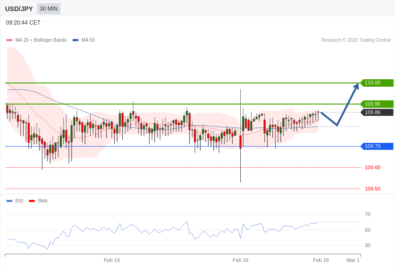Click the 9MA legend label

click(x=43, y=201)
